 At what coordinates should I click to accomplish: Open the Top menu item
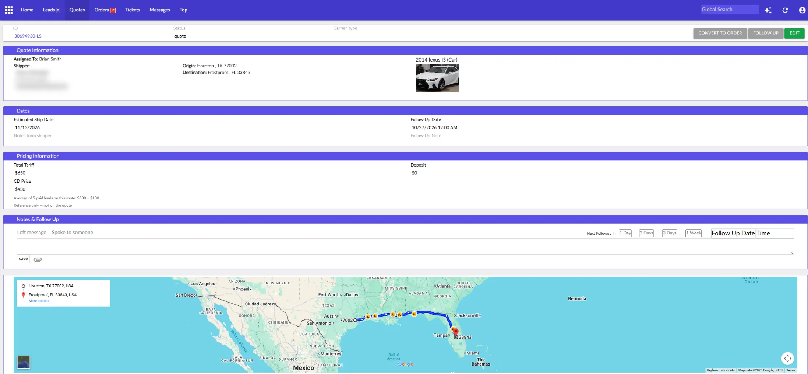pyautogui.click(x=183, y=10)
